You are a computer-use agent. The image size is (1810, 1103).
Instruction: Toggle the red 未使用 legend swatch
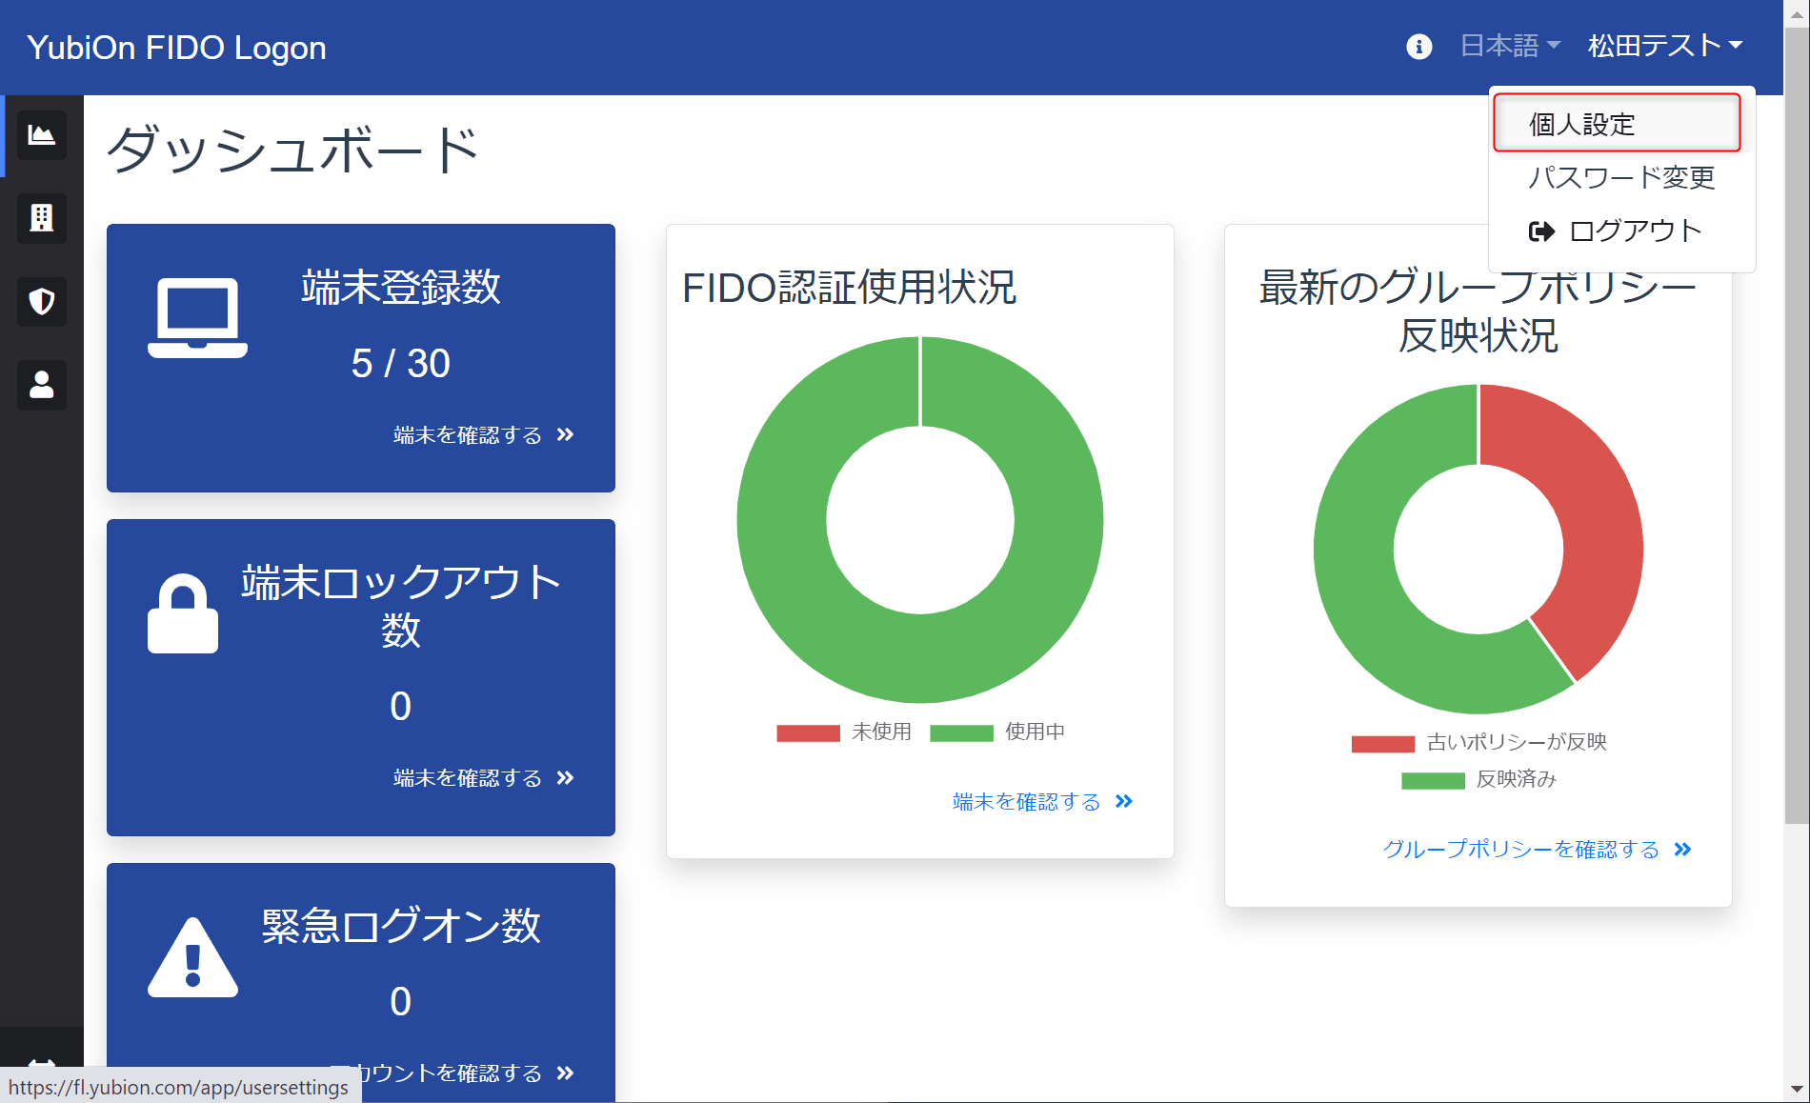coord(808,732)
